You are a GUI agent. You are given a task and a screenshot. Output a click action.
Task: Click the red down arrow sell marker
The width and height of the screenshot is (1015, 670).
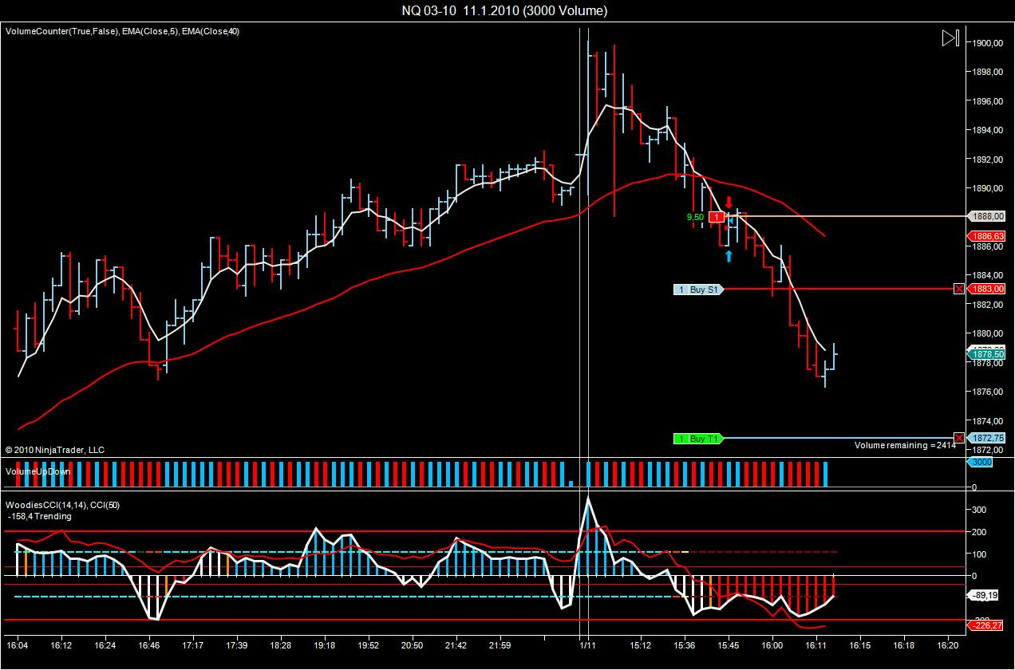tap(729, 202)
